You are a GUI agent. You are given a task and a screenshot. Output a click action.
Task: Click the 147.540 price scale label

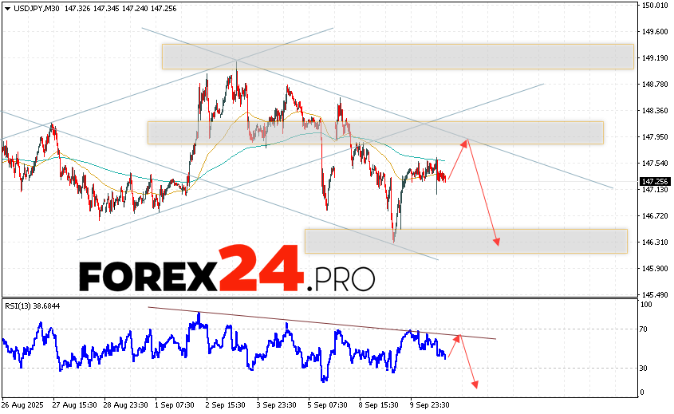(655, 164)
